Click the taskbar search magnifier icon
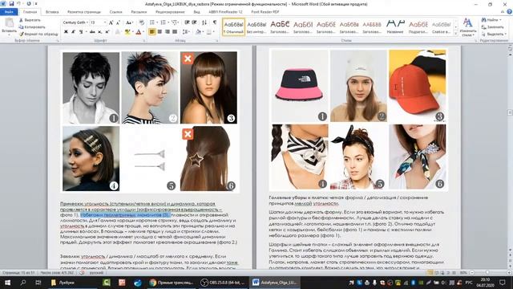 pos(23,283)
